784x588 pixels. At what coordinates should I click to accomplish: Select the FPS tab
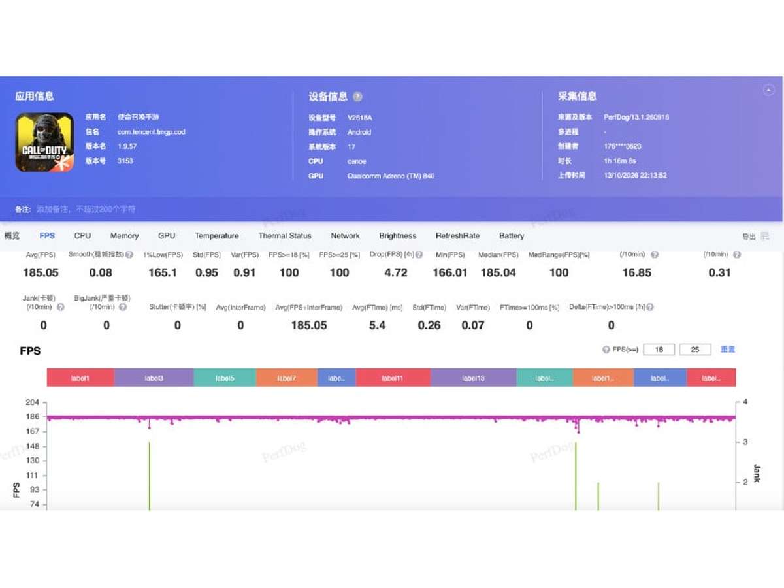[47, 236]
